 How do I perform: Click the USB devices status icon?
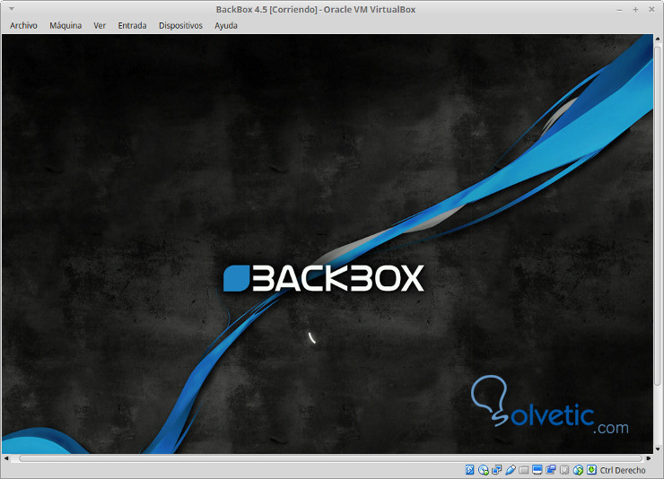pos(511,470)
